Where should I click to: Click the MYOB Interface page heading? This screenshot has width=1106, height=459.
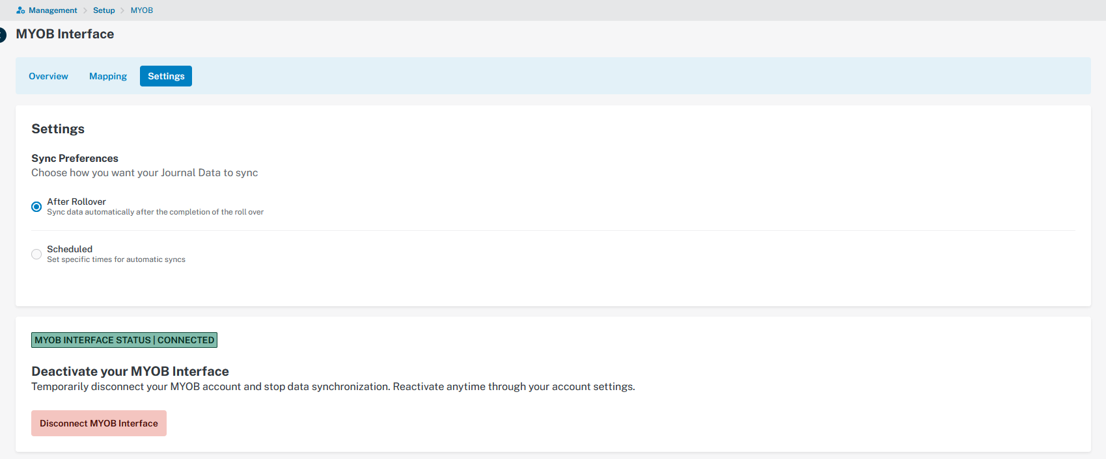[x=65, y=34]
